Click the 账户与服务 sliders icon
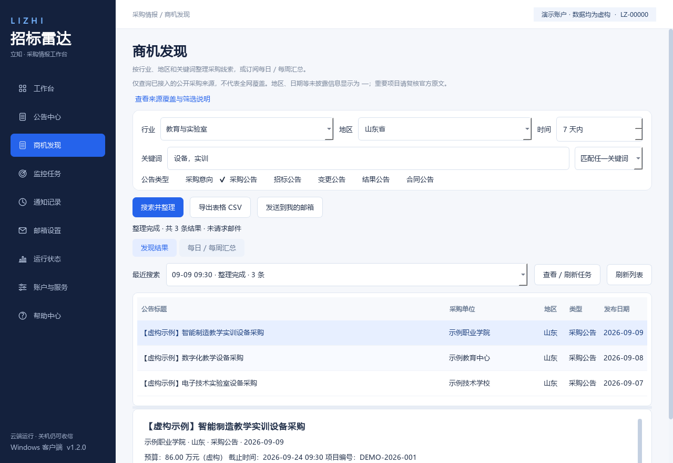 click(x=23, y=287)
